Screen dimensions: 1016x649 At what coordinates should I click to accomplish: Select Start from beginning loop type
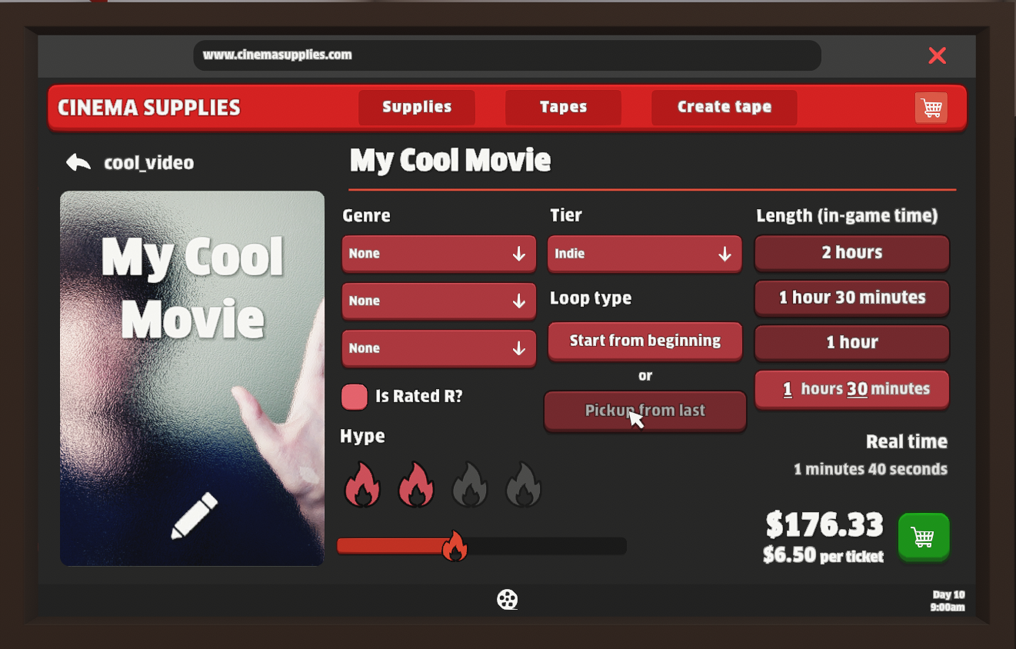coord(645,341)
